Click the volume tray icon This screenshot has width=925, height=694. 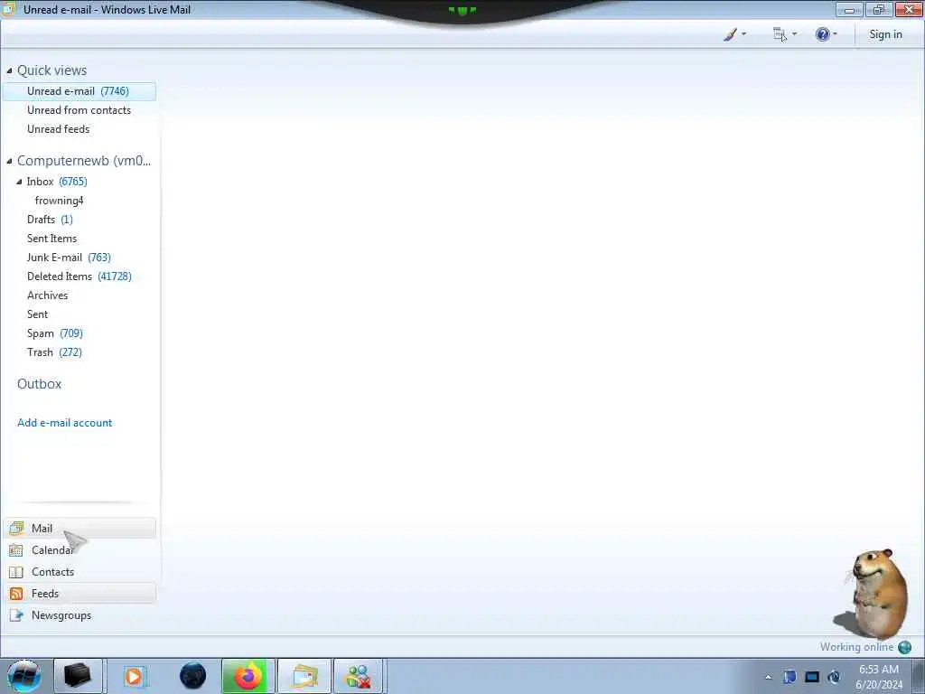[x=834, y=677]
